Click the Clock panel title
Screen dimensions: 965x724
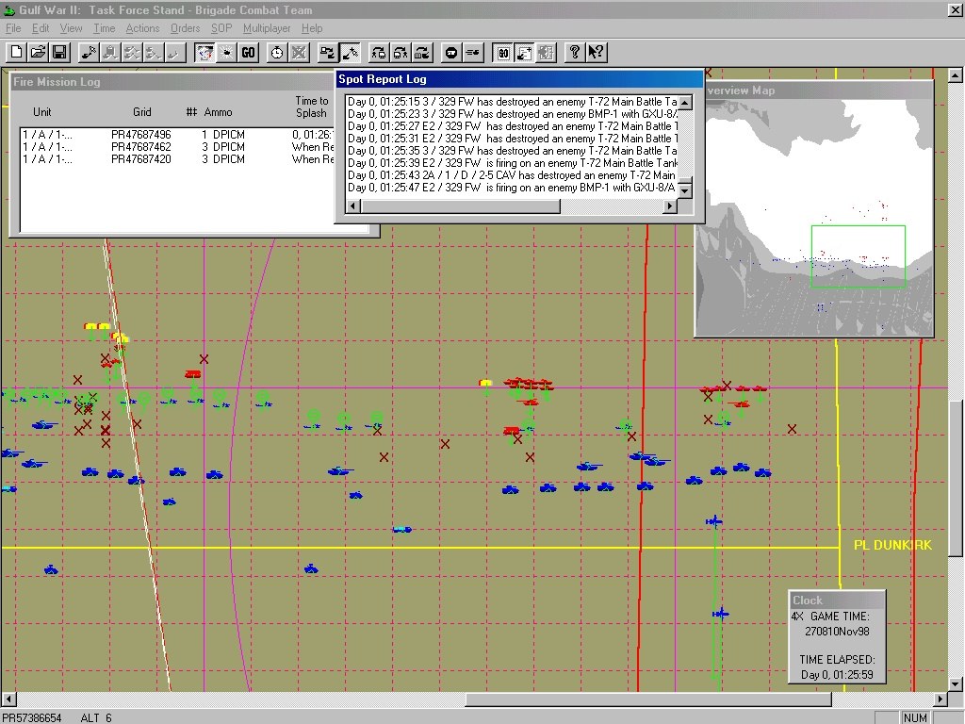pyautogui.click(x=807, y=601)
